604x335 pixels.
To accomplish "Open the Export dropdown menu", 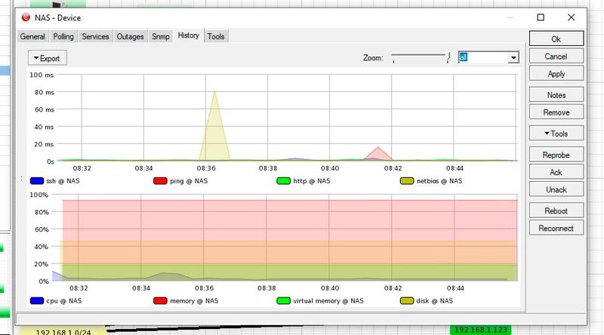I will click(x=48, y=58).
